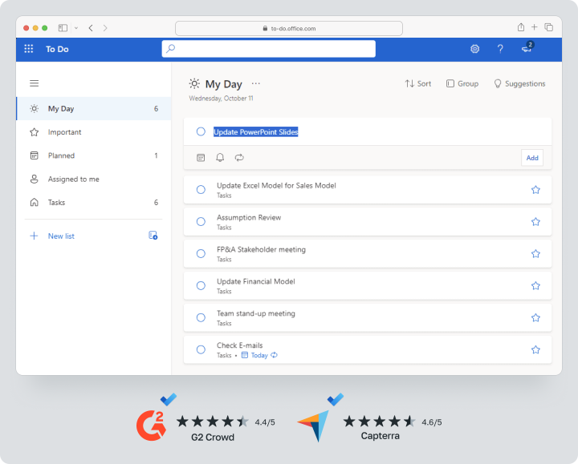The width and height of the screenshot is (578, 464).
Task: Add a reminder with bell icon
Action: coord(220,158)
